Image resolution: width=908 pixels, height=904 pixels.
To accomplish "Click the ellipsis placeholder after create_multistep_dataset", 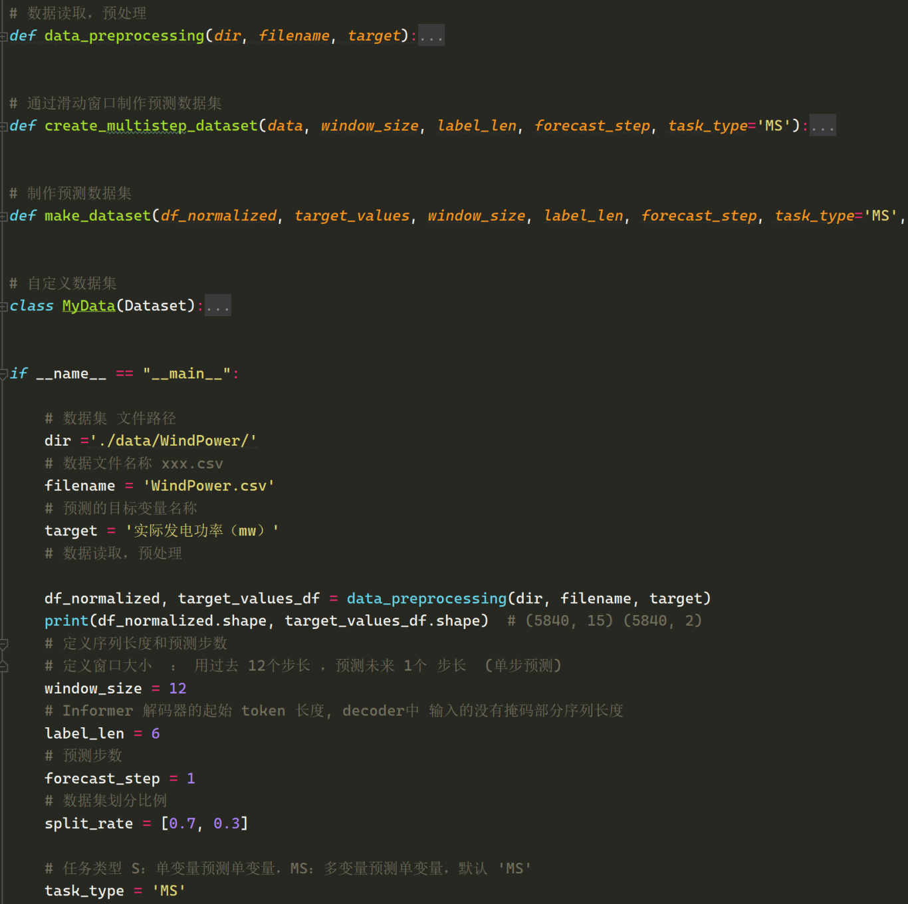I will (x=822, y=126).
